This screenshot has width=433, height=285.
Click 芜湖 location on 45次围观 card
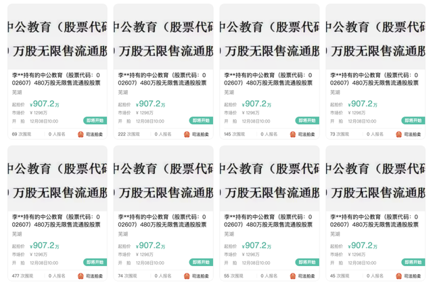335,234
